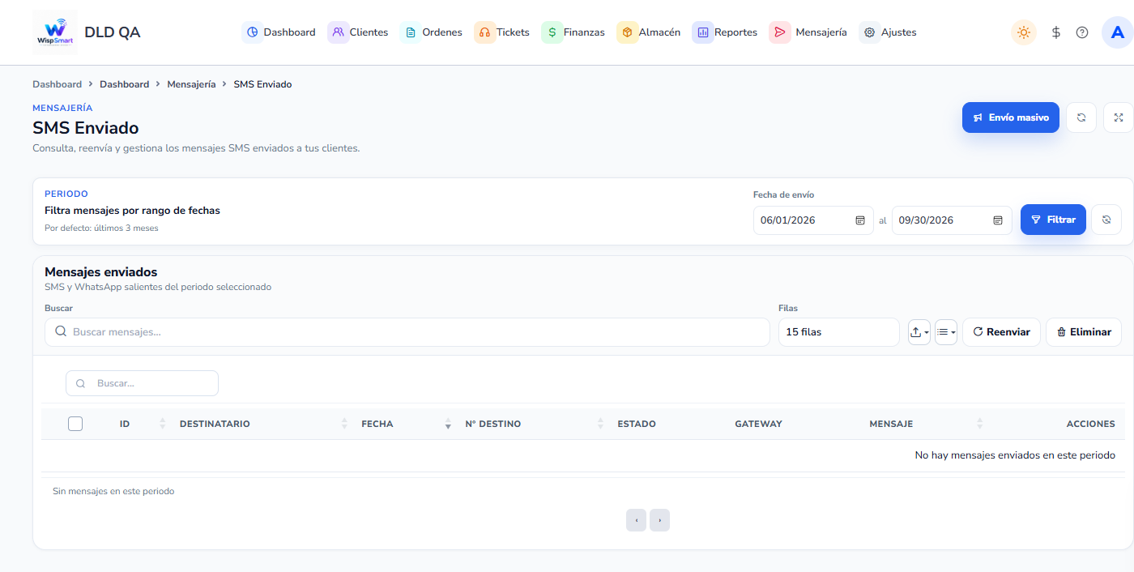
Task: Open the Ajustes menu
Action: 889,32
